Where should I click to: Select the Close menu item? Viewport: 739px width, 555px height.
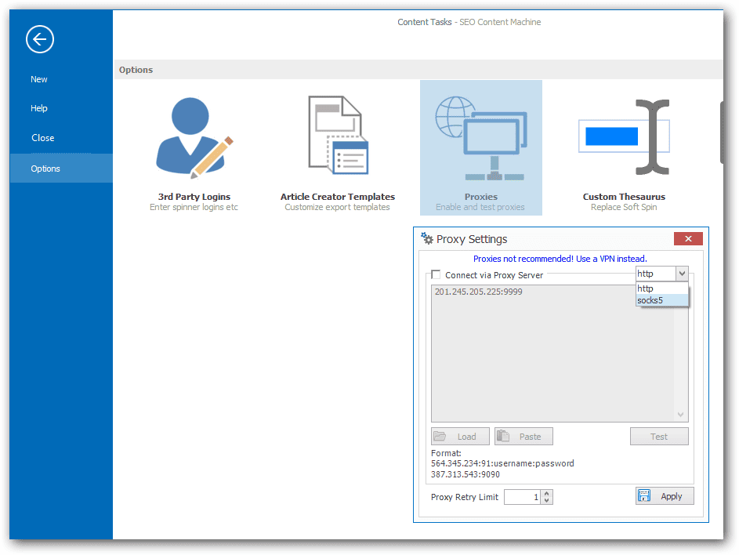tap(43, 138)
